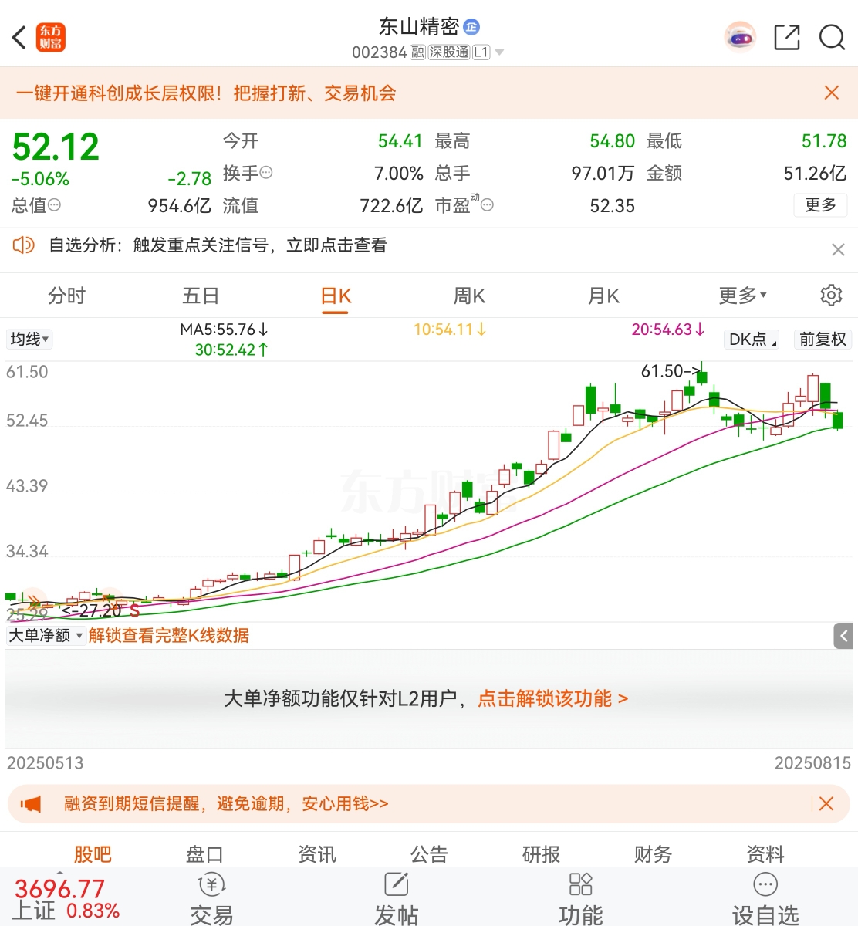Screen dimensions: 858x926
Task: Expand stock code 002384 dropdown arrow
Action: [499, 52]
